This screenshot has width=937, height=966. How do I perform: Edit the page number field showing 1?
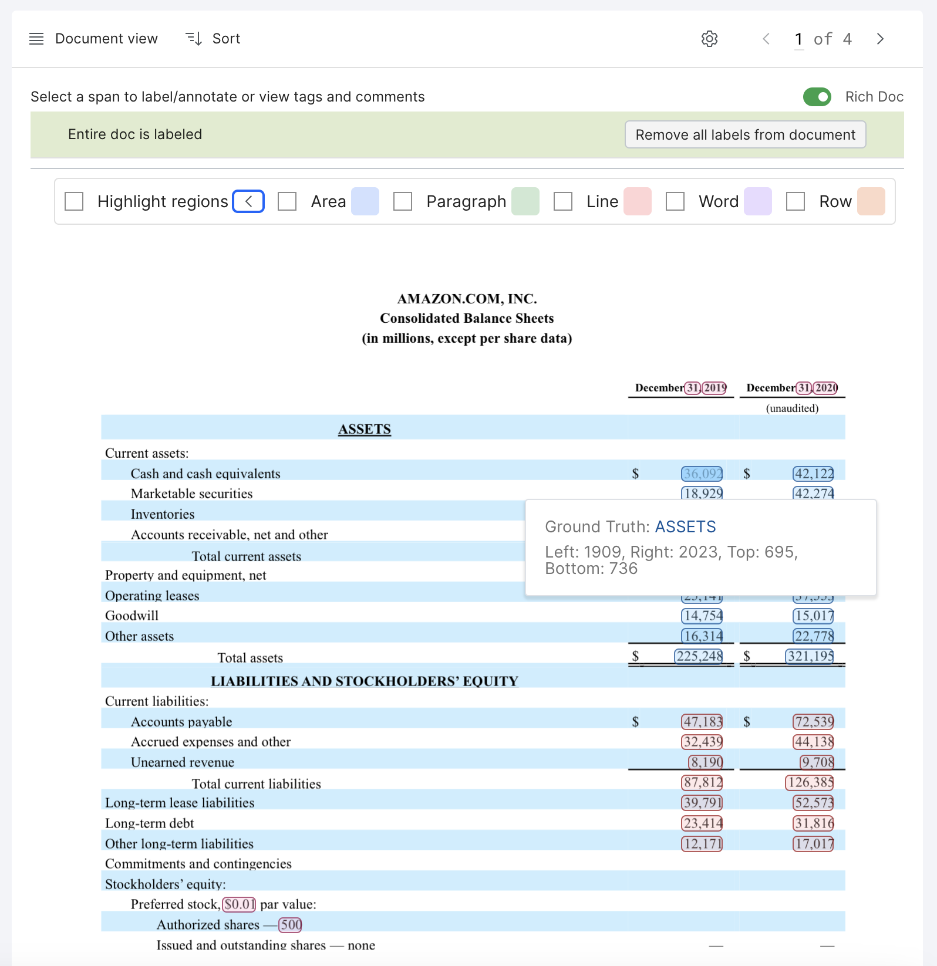pos(799,39)
